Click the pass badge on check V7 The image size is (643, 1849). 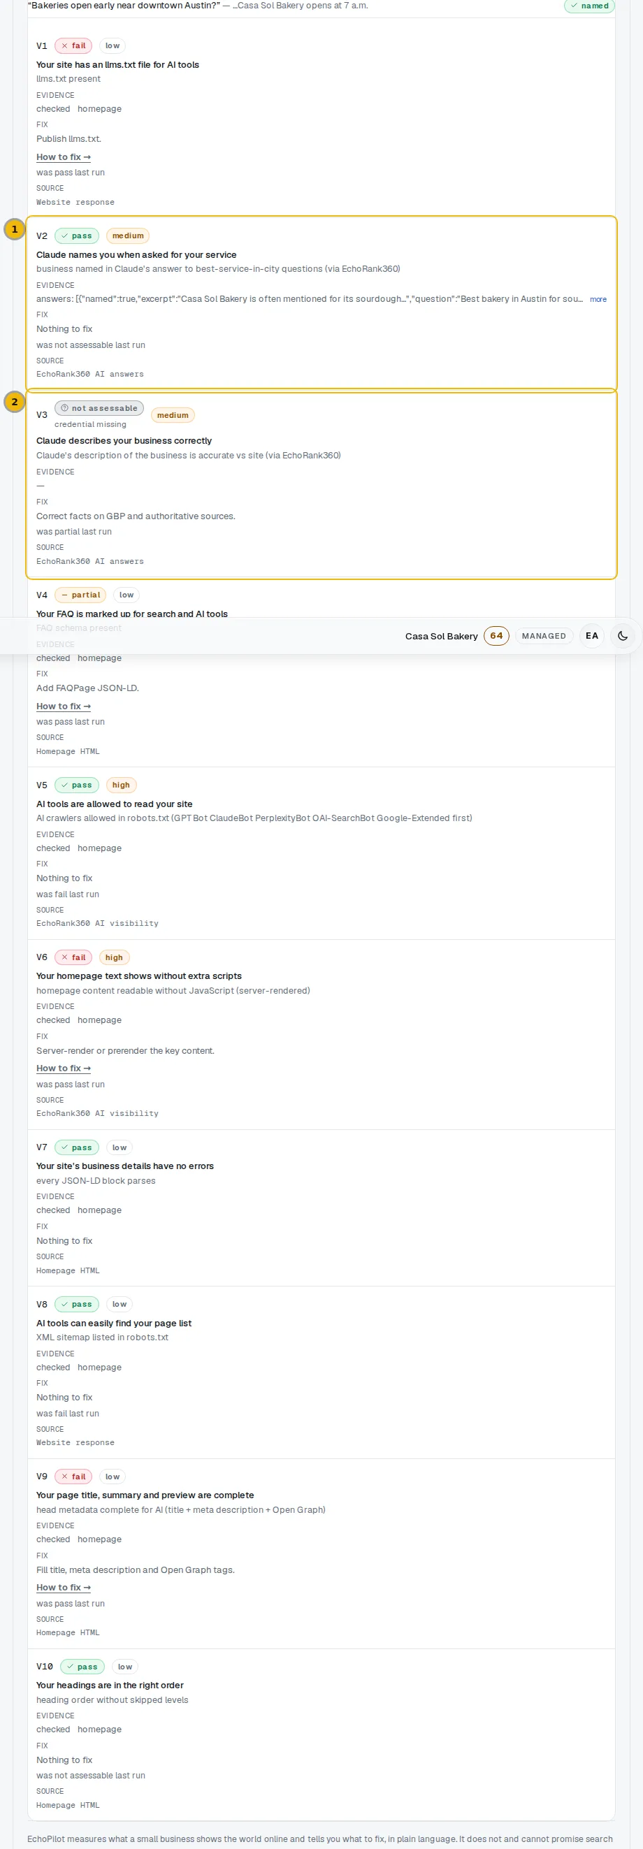click(77, 1147)
